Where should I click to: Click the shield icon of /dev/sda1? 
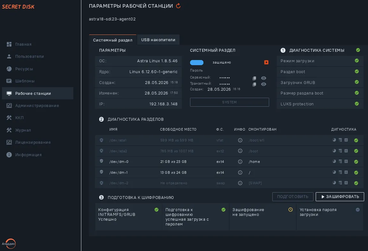(101, 140)
